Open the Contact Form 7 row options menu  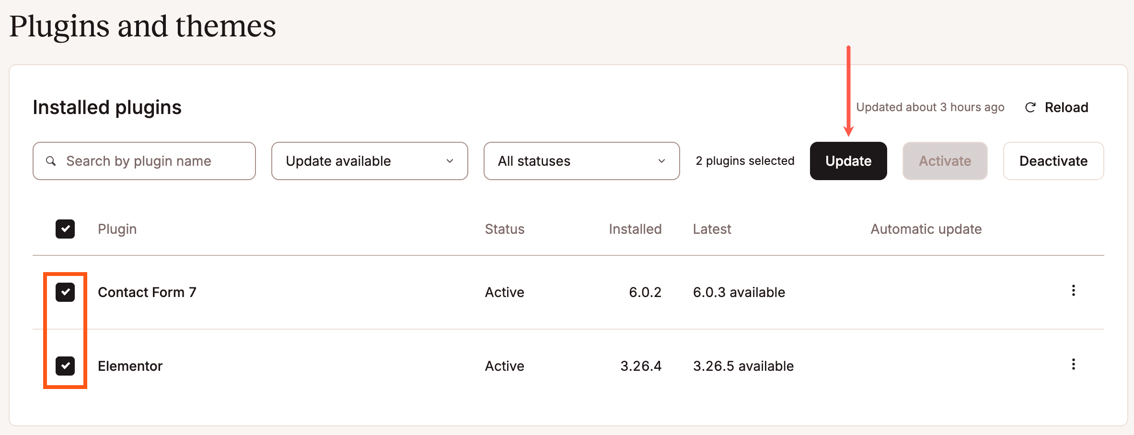(1073, 291)
